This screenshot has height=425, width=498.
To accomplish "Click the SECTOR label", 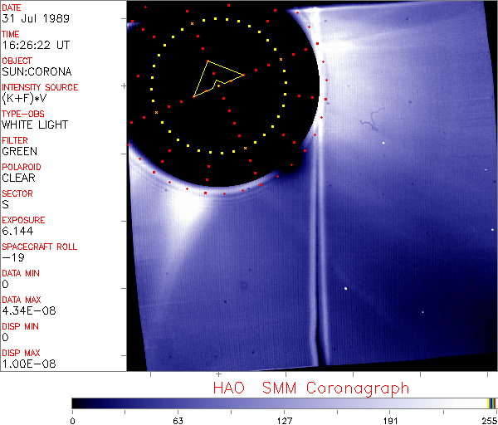I will tap(17, 193).
